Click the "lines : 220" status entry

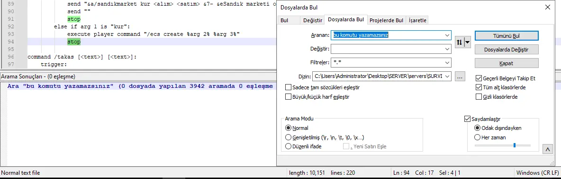point(343,173)
